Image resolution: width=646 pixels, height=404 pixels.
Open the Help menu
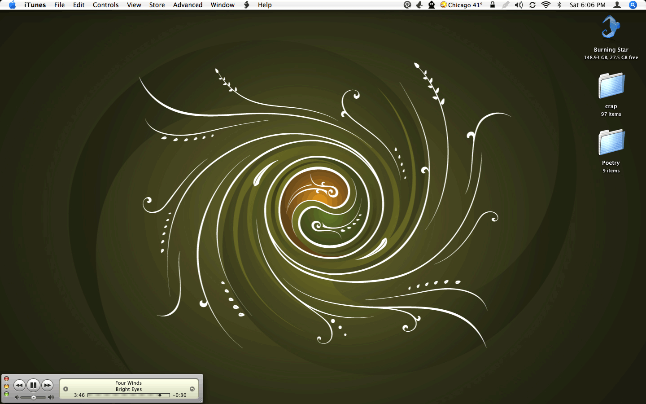click(x=265, y=5)
